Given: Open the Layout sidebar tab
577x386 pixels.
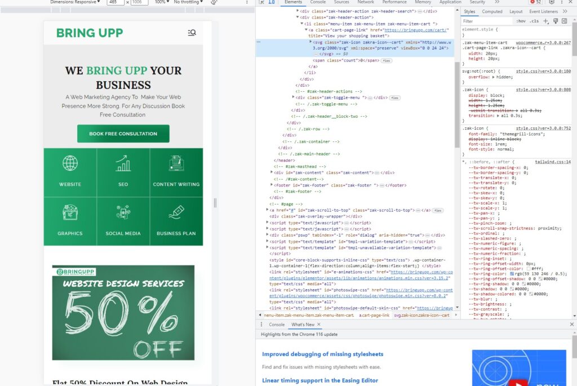Looking at the screenshot, I should pyautogui.click(x=516, y=11).
